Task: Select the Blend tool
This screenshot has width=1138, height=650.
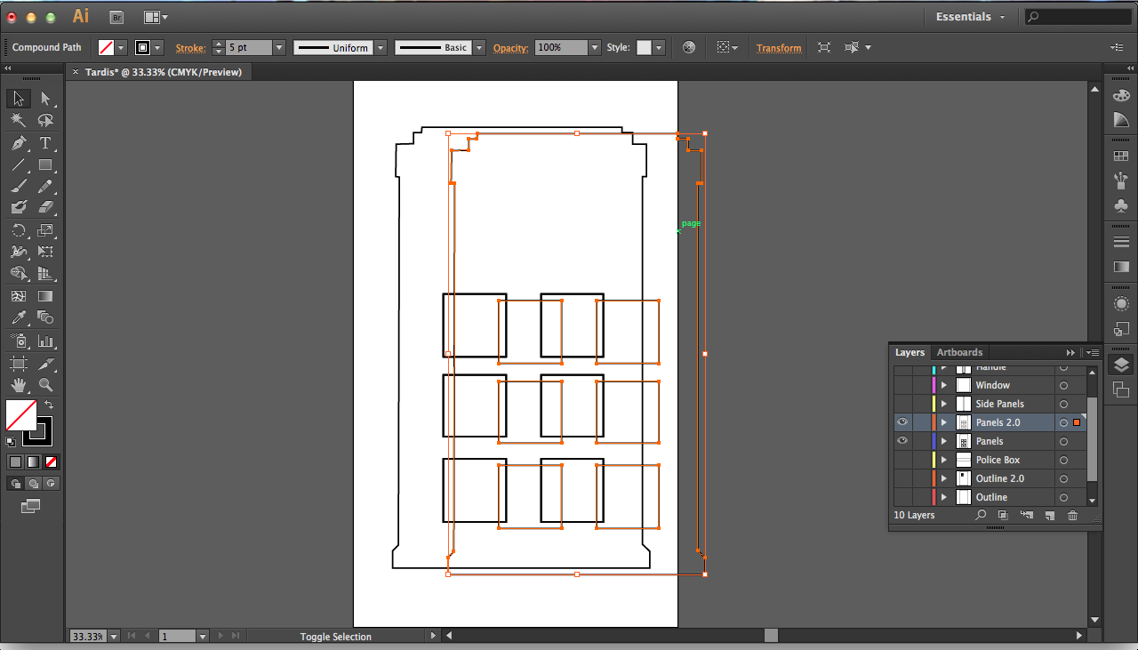Action: click(45, 317)
